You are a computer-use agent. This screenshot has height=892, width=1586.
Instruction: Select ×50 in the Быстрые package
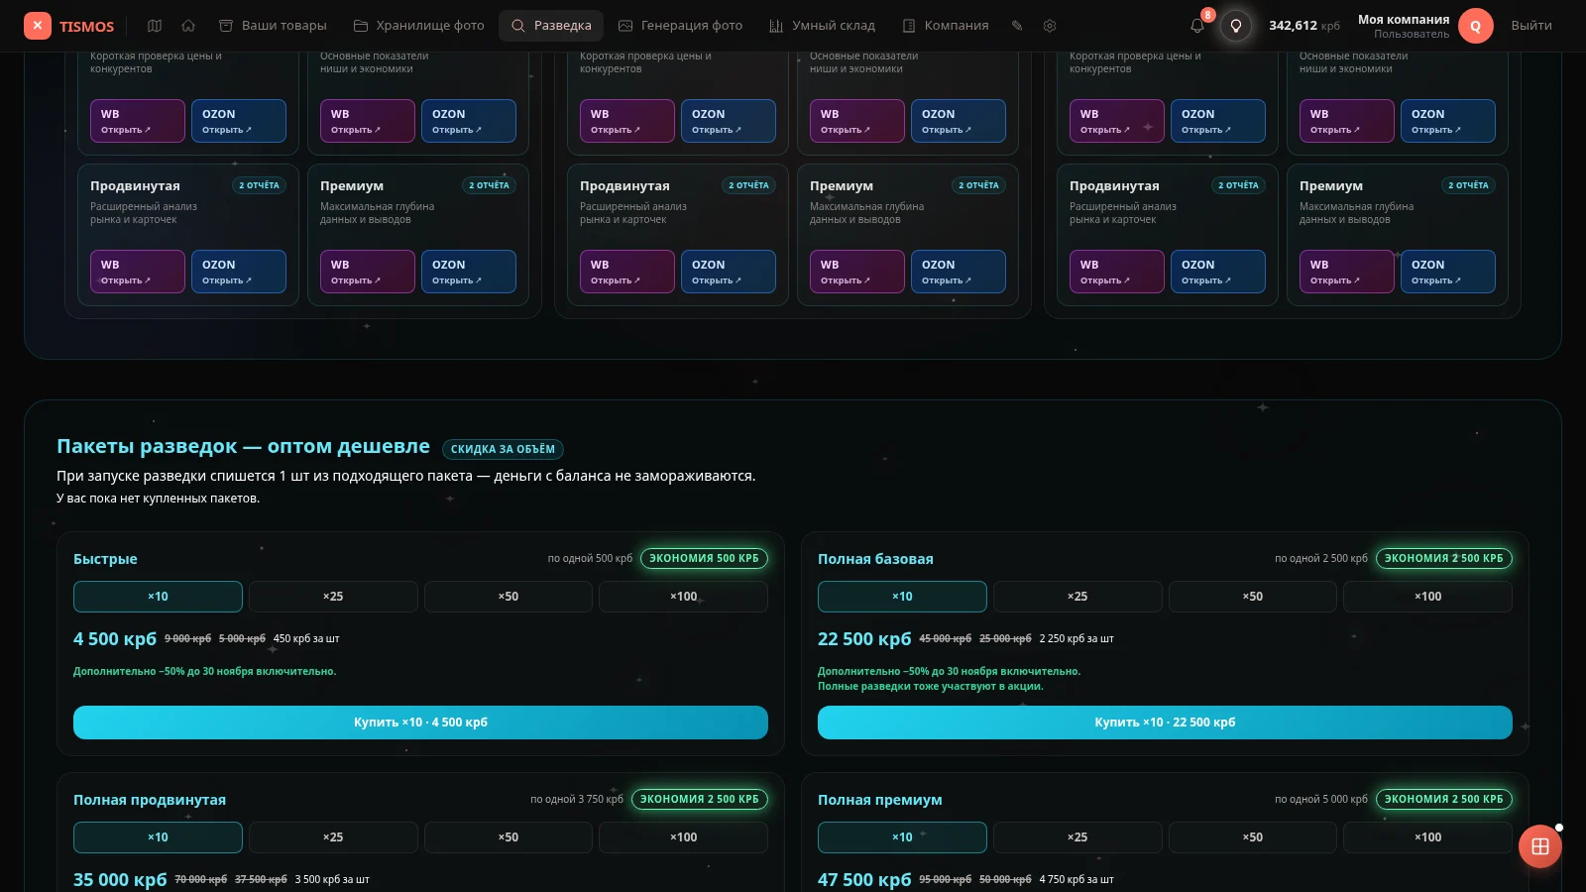pyautogui.click(x=509, y=597)
